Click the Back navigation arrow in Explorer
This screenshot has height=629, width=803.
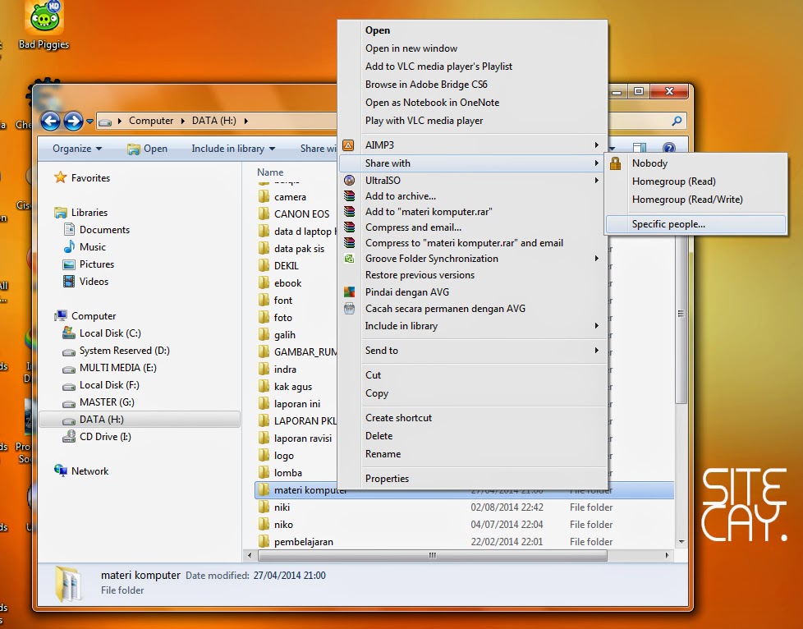point(51,121)
